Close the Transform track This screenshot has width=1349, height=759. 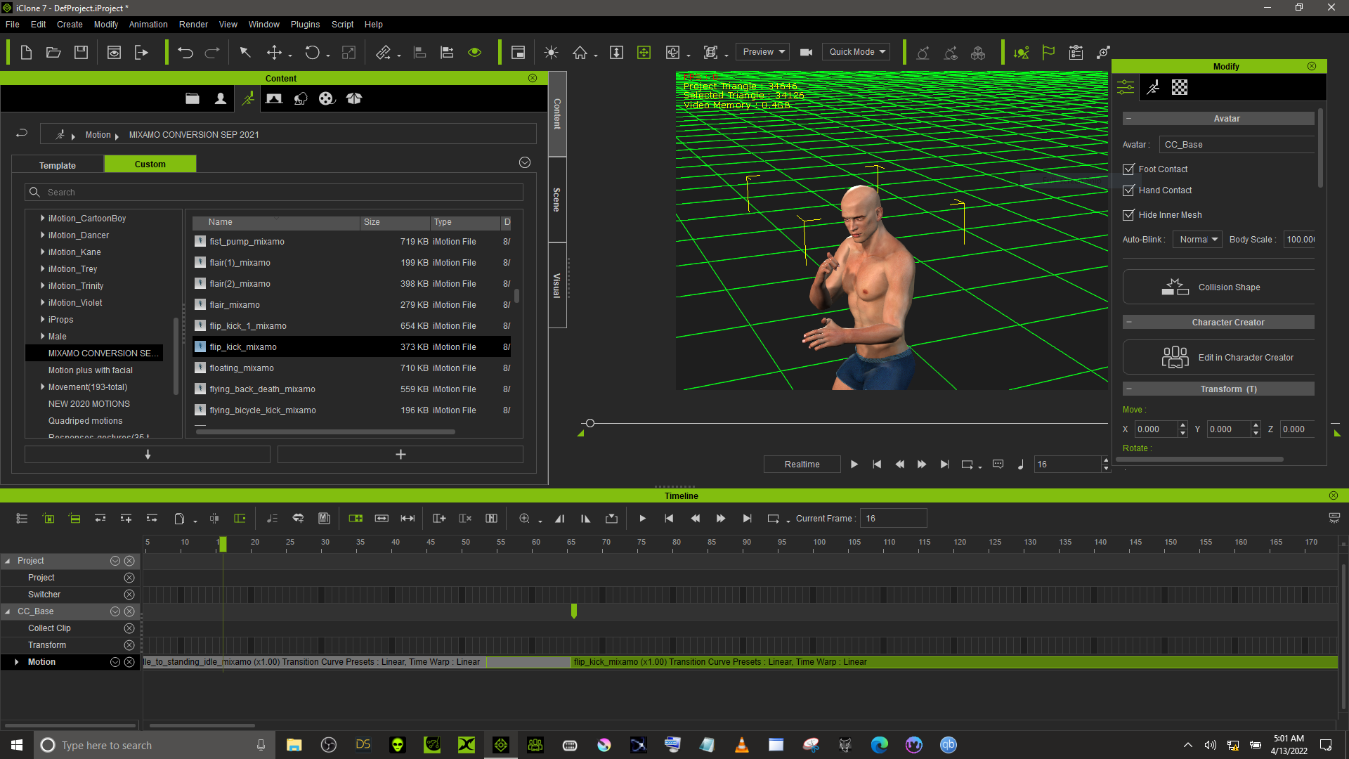click(129, 646)
